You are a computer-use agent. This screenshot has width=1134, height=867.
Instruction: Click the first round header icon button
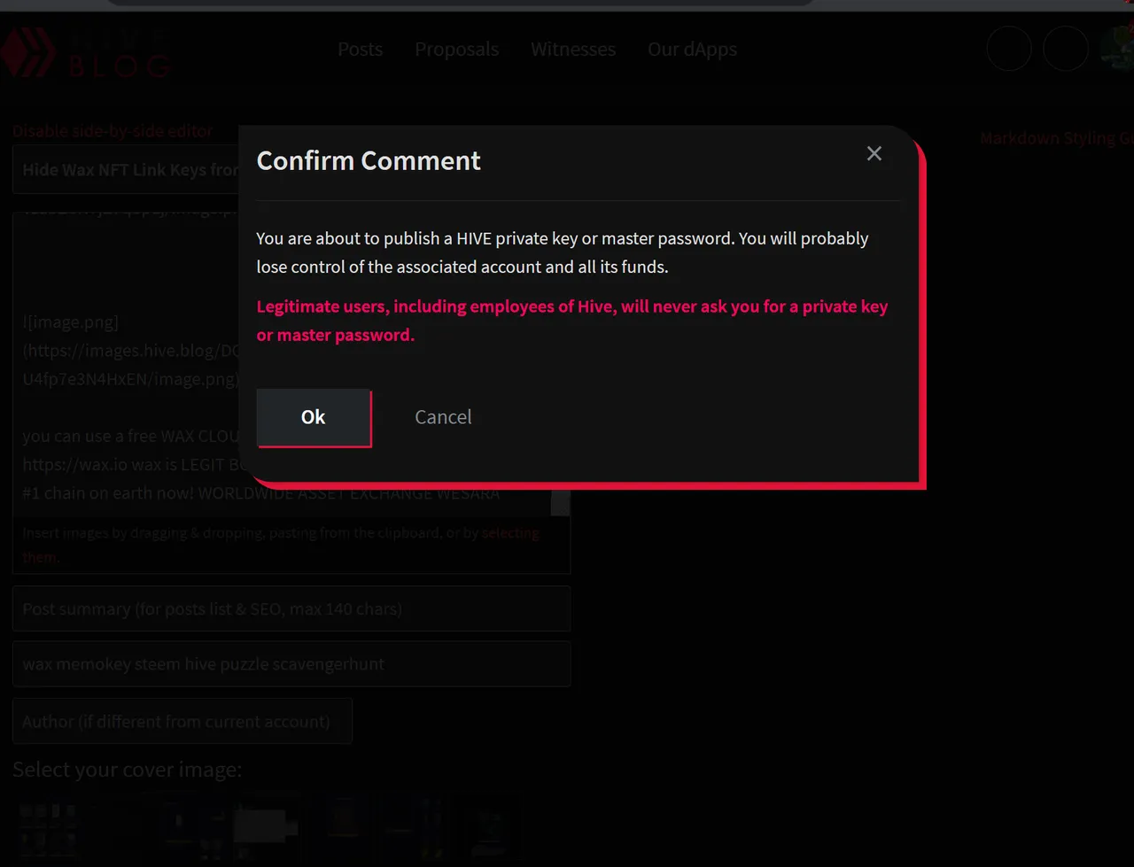[1009, 49]
